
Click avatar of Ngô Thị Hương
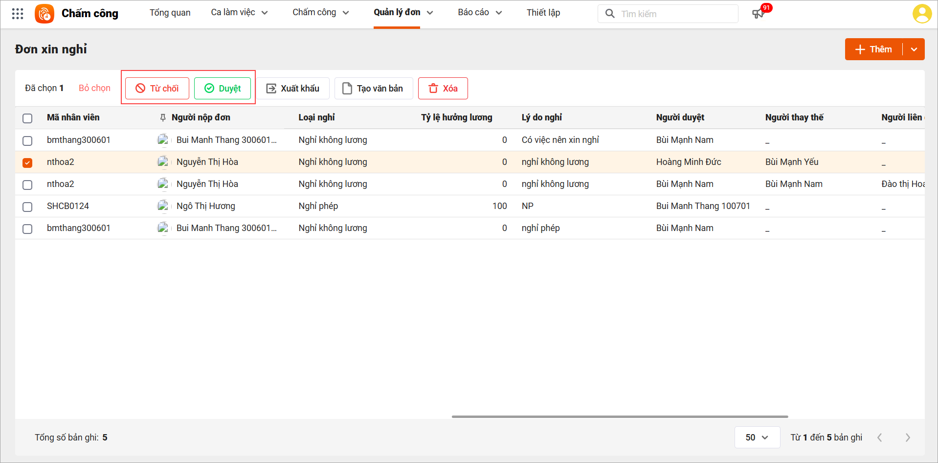pyautogui.click(x=163, y=206)
